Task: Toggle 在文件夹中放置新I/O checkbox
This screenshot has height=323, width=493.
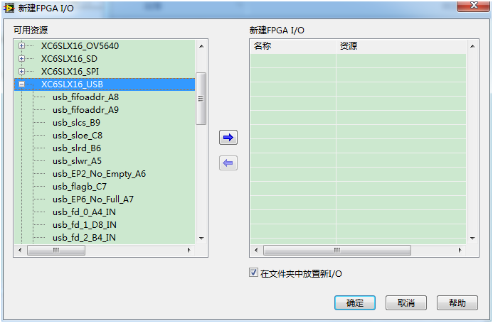Action: pyautogui.click(x=253, y=273)
